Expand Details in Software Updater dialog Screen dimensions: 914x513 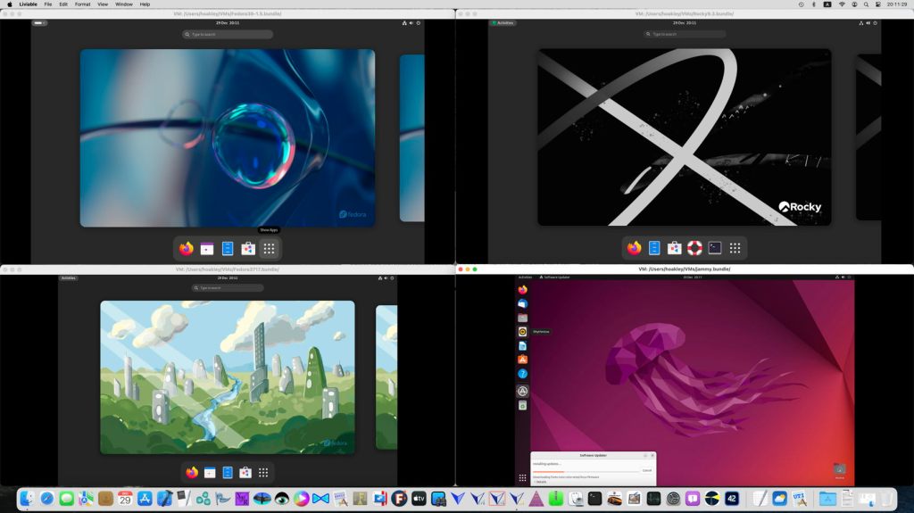pyautogui.click(x=541, y=482)
